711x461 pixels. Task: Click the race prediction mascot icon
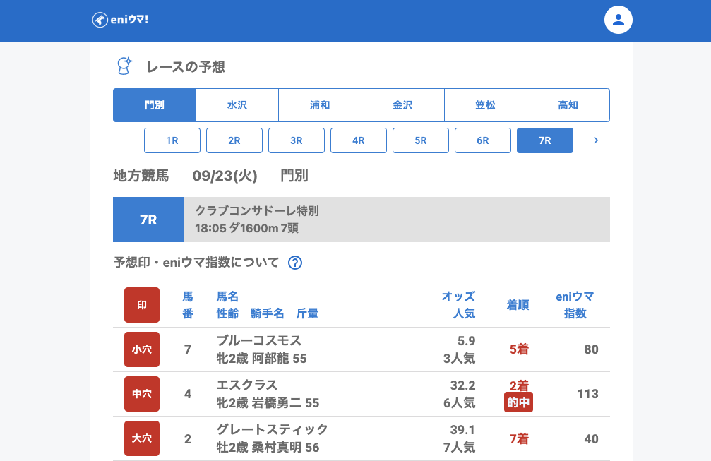click(x=124, y=66)
